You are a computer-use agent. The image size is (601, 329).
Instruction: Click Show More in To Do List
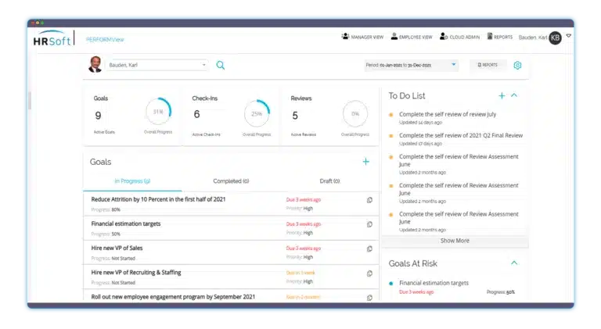pos(455,241)
